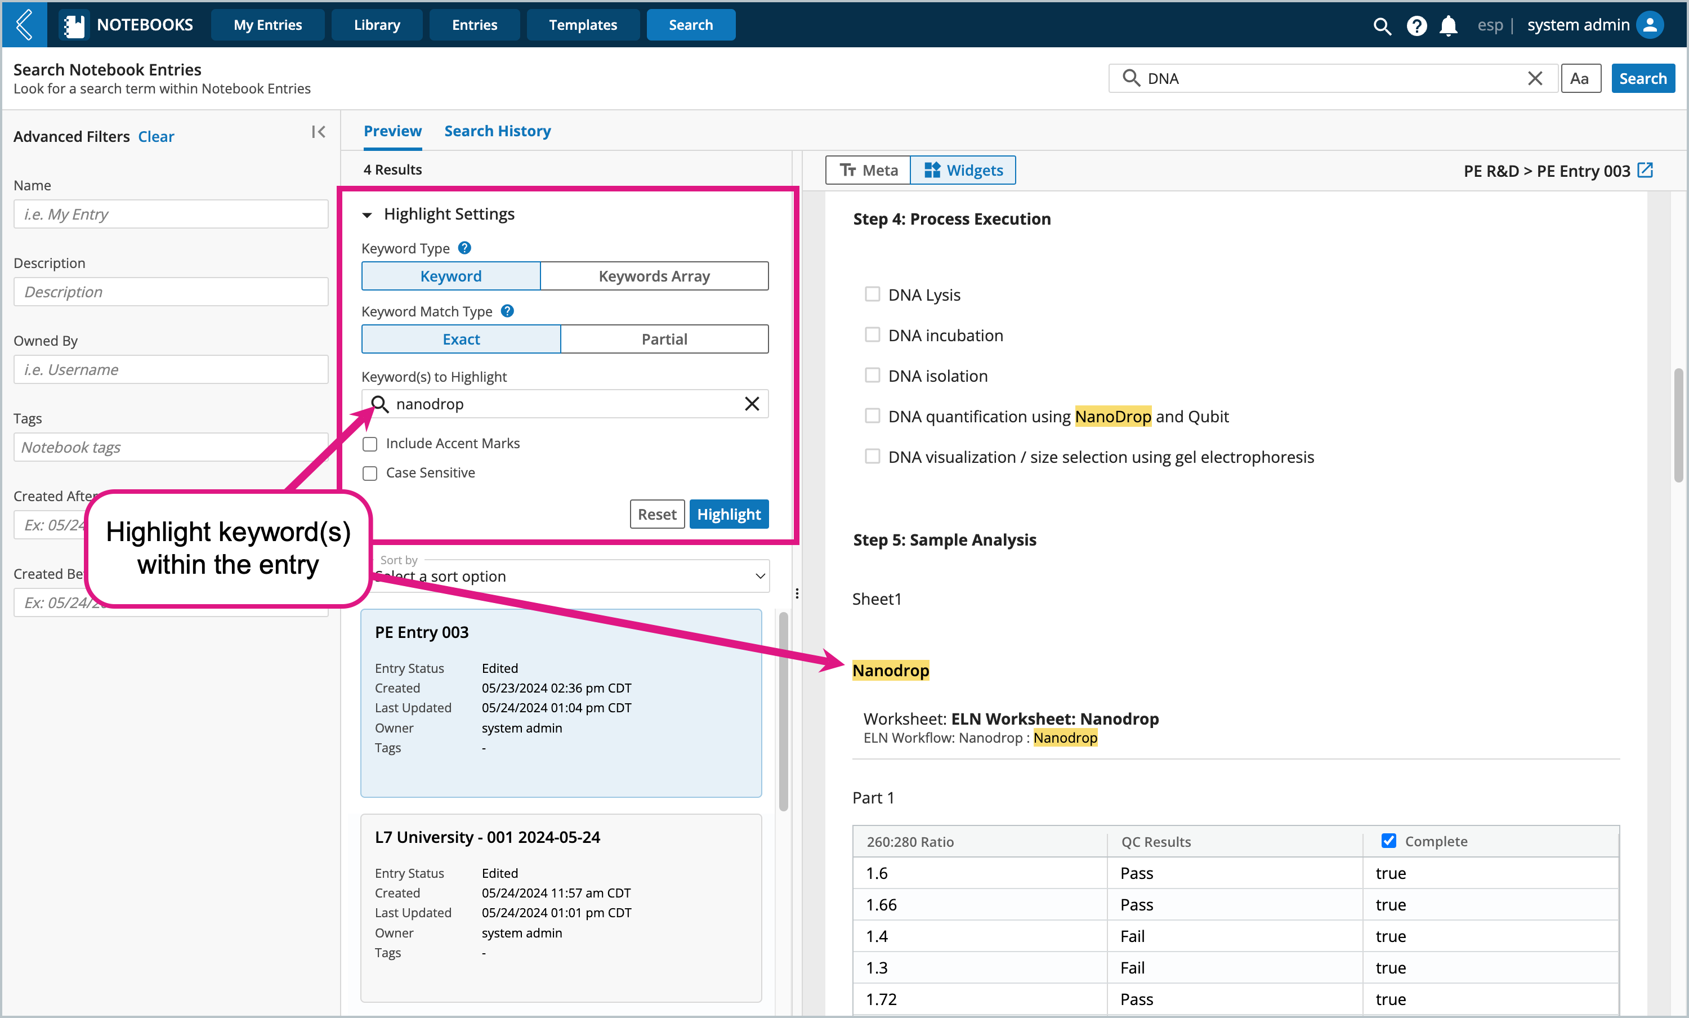
Task: Switch to the Search History tab
Action: (498, 131)
